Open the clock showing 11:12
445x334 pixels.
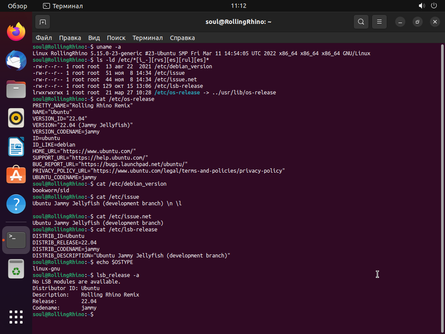[239, 6]
